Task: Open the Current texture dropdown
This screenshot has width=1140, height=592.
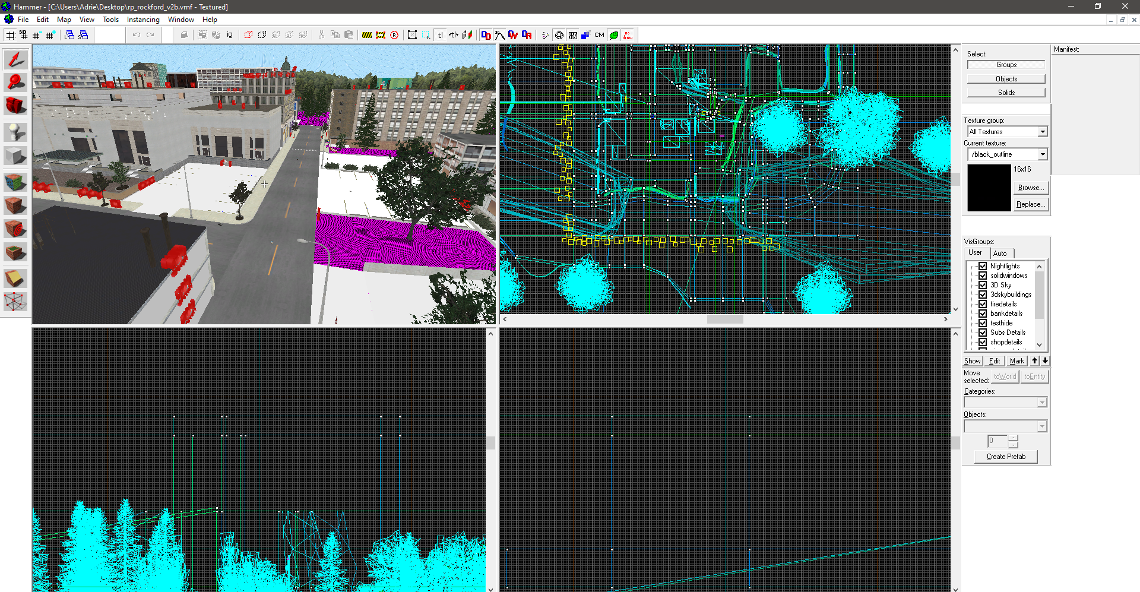Action: [1043, 154]
